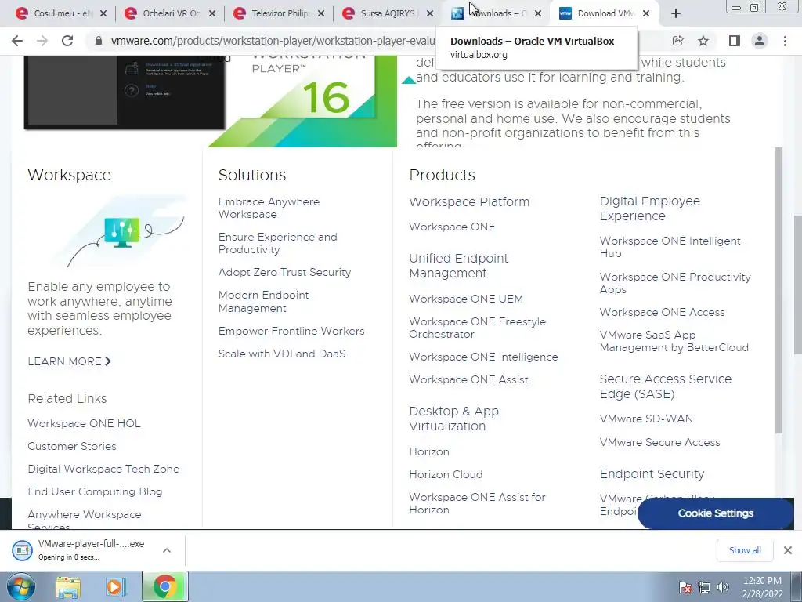Bookmark this page with the star icon
Image resolution: width=802 pixels, height=602 pixels.
click(x=703, y=41)
